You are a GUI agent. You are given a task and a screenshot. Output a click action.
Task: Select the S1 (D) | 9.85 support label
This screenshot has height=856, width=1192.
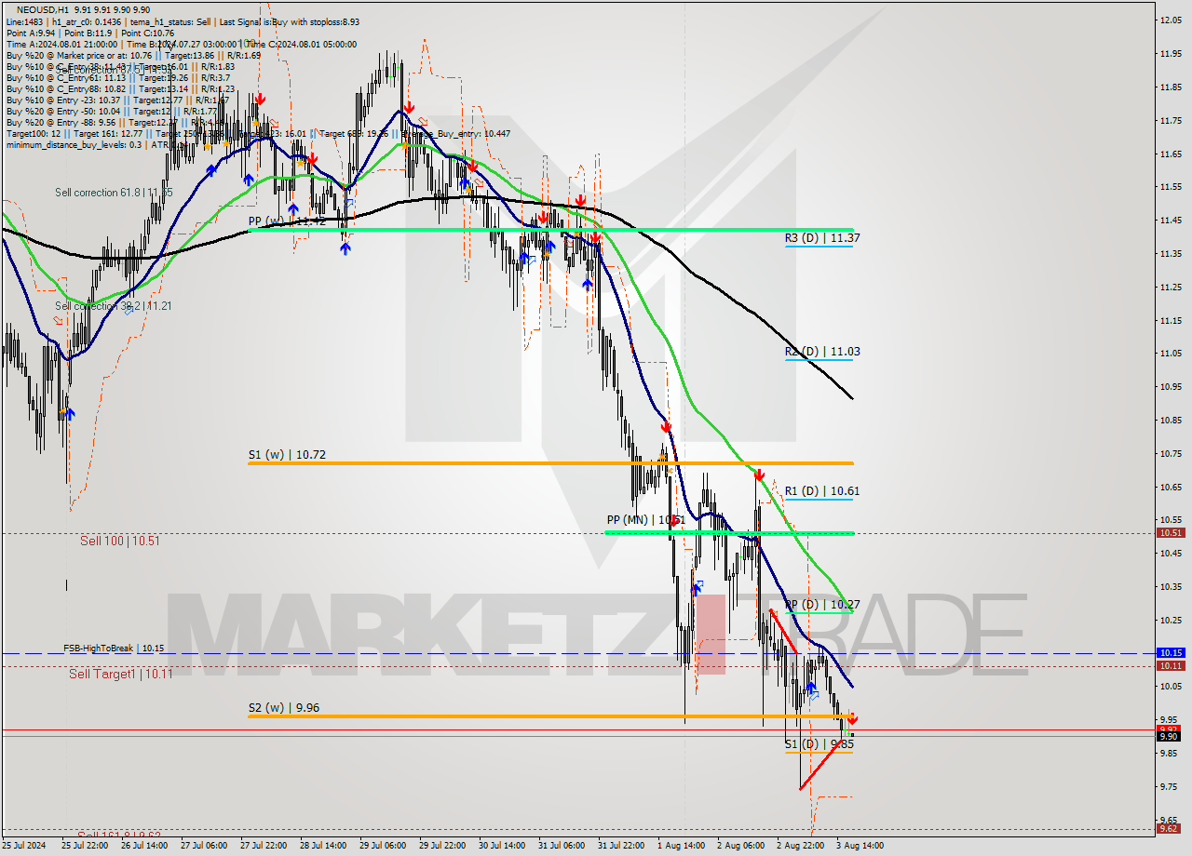tap(819, 744)
